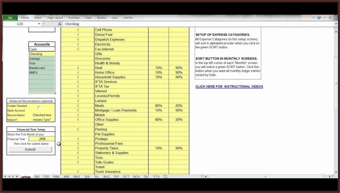This screenshot has width=340, height=193.
Task: Click the horizontal scrollbar thumb
Action: pos(265,177)
